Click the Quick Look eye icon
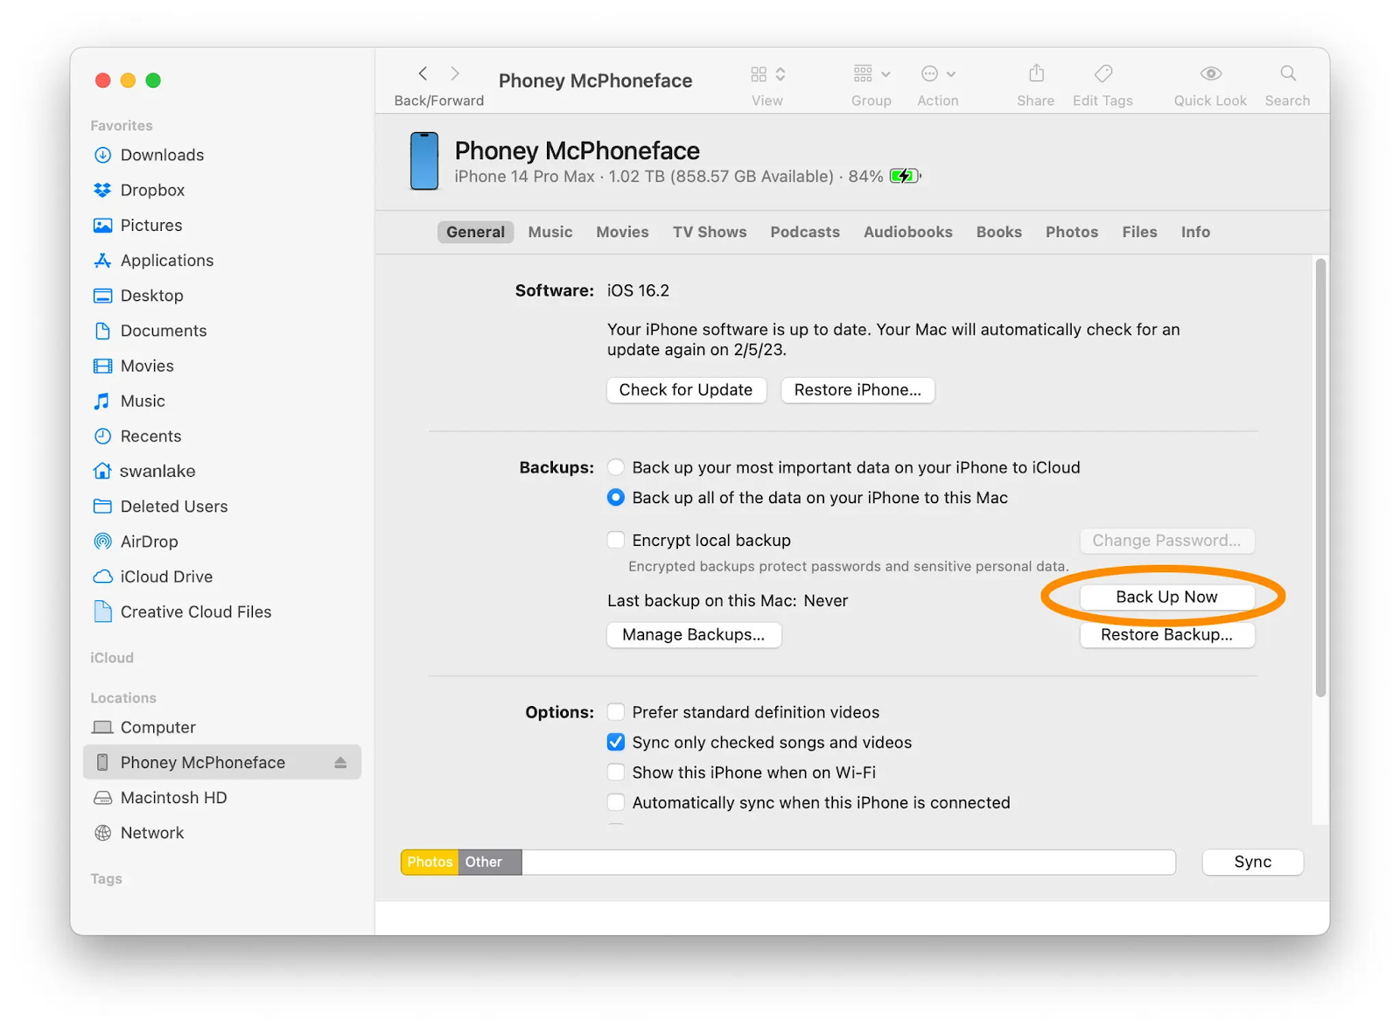This screenshot has height=1028, width=1400. click(1211, 73)
